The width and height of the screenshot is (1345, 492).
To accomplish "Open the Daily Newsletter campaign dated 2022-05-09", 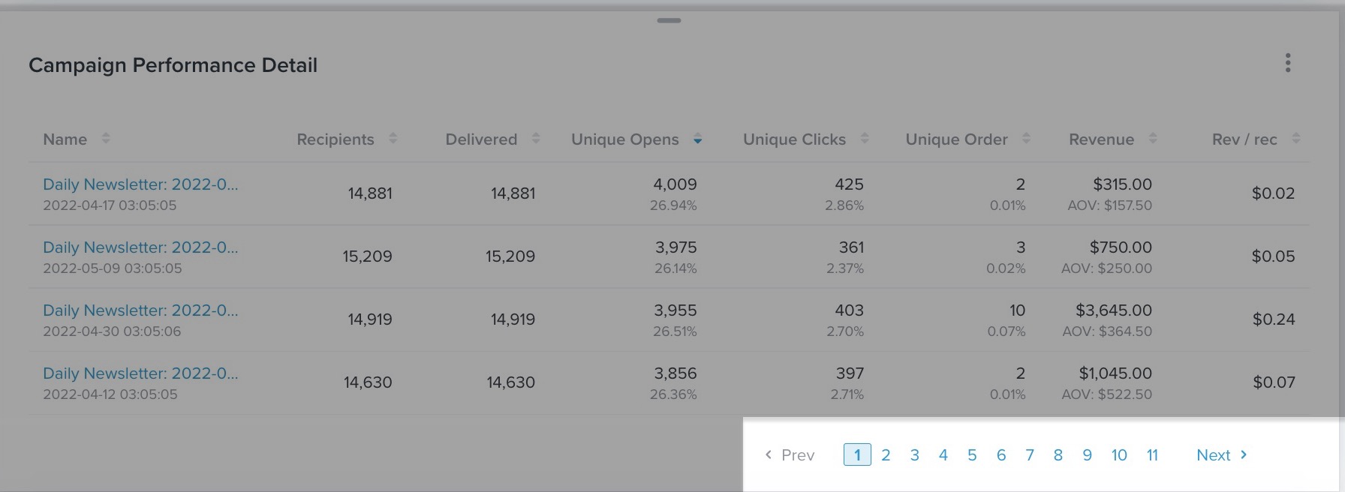I will pos(140,247).
